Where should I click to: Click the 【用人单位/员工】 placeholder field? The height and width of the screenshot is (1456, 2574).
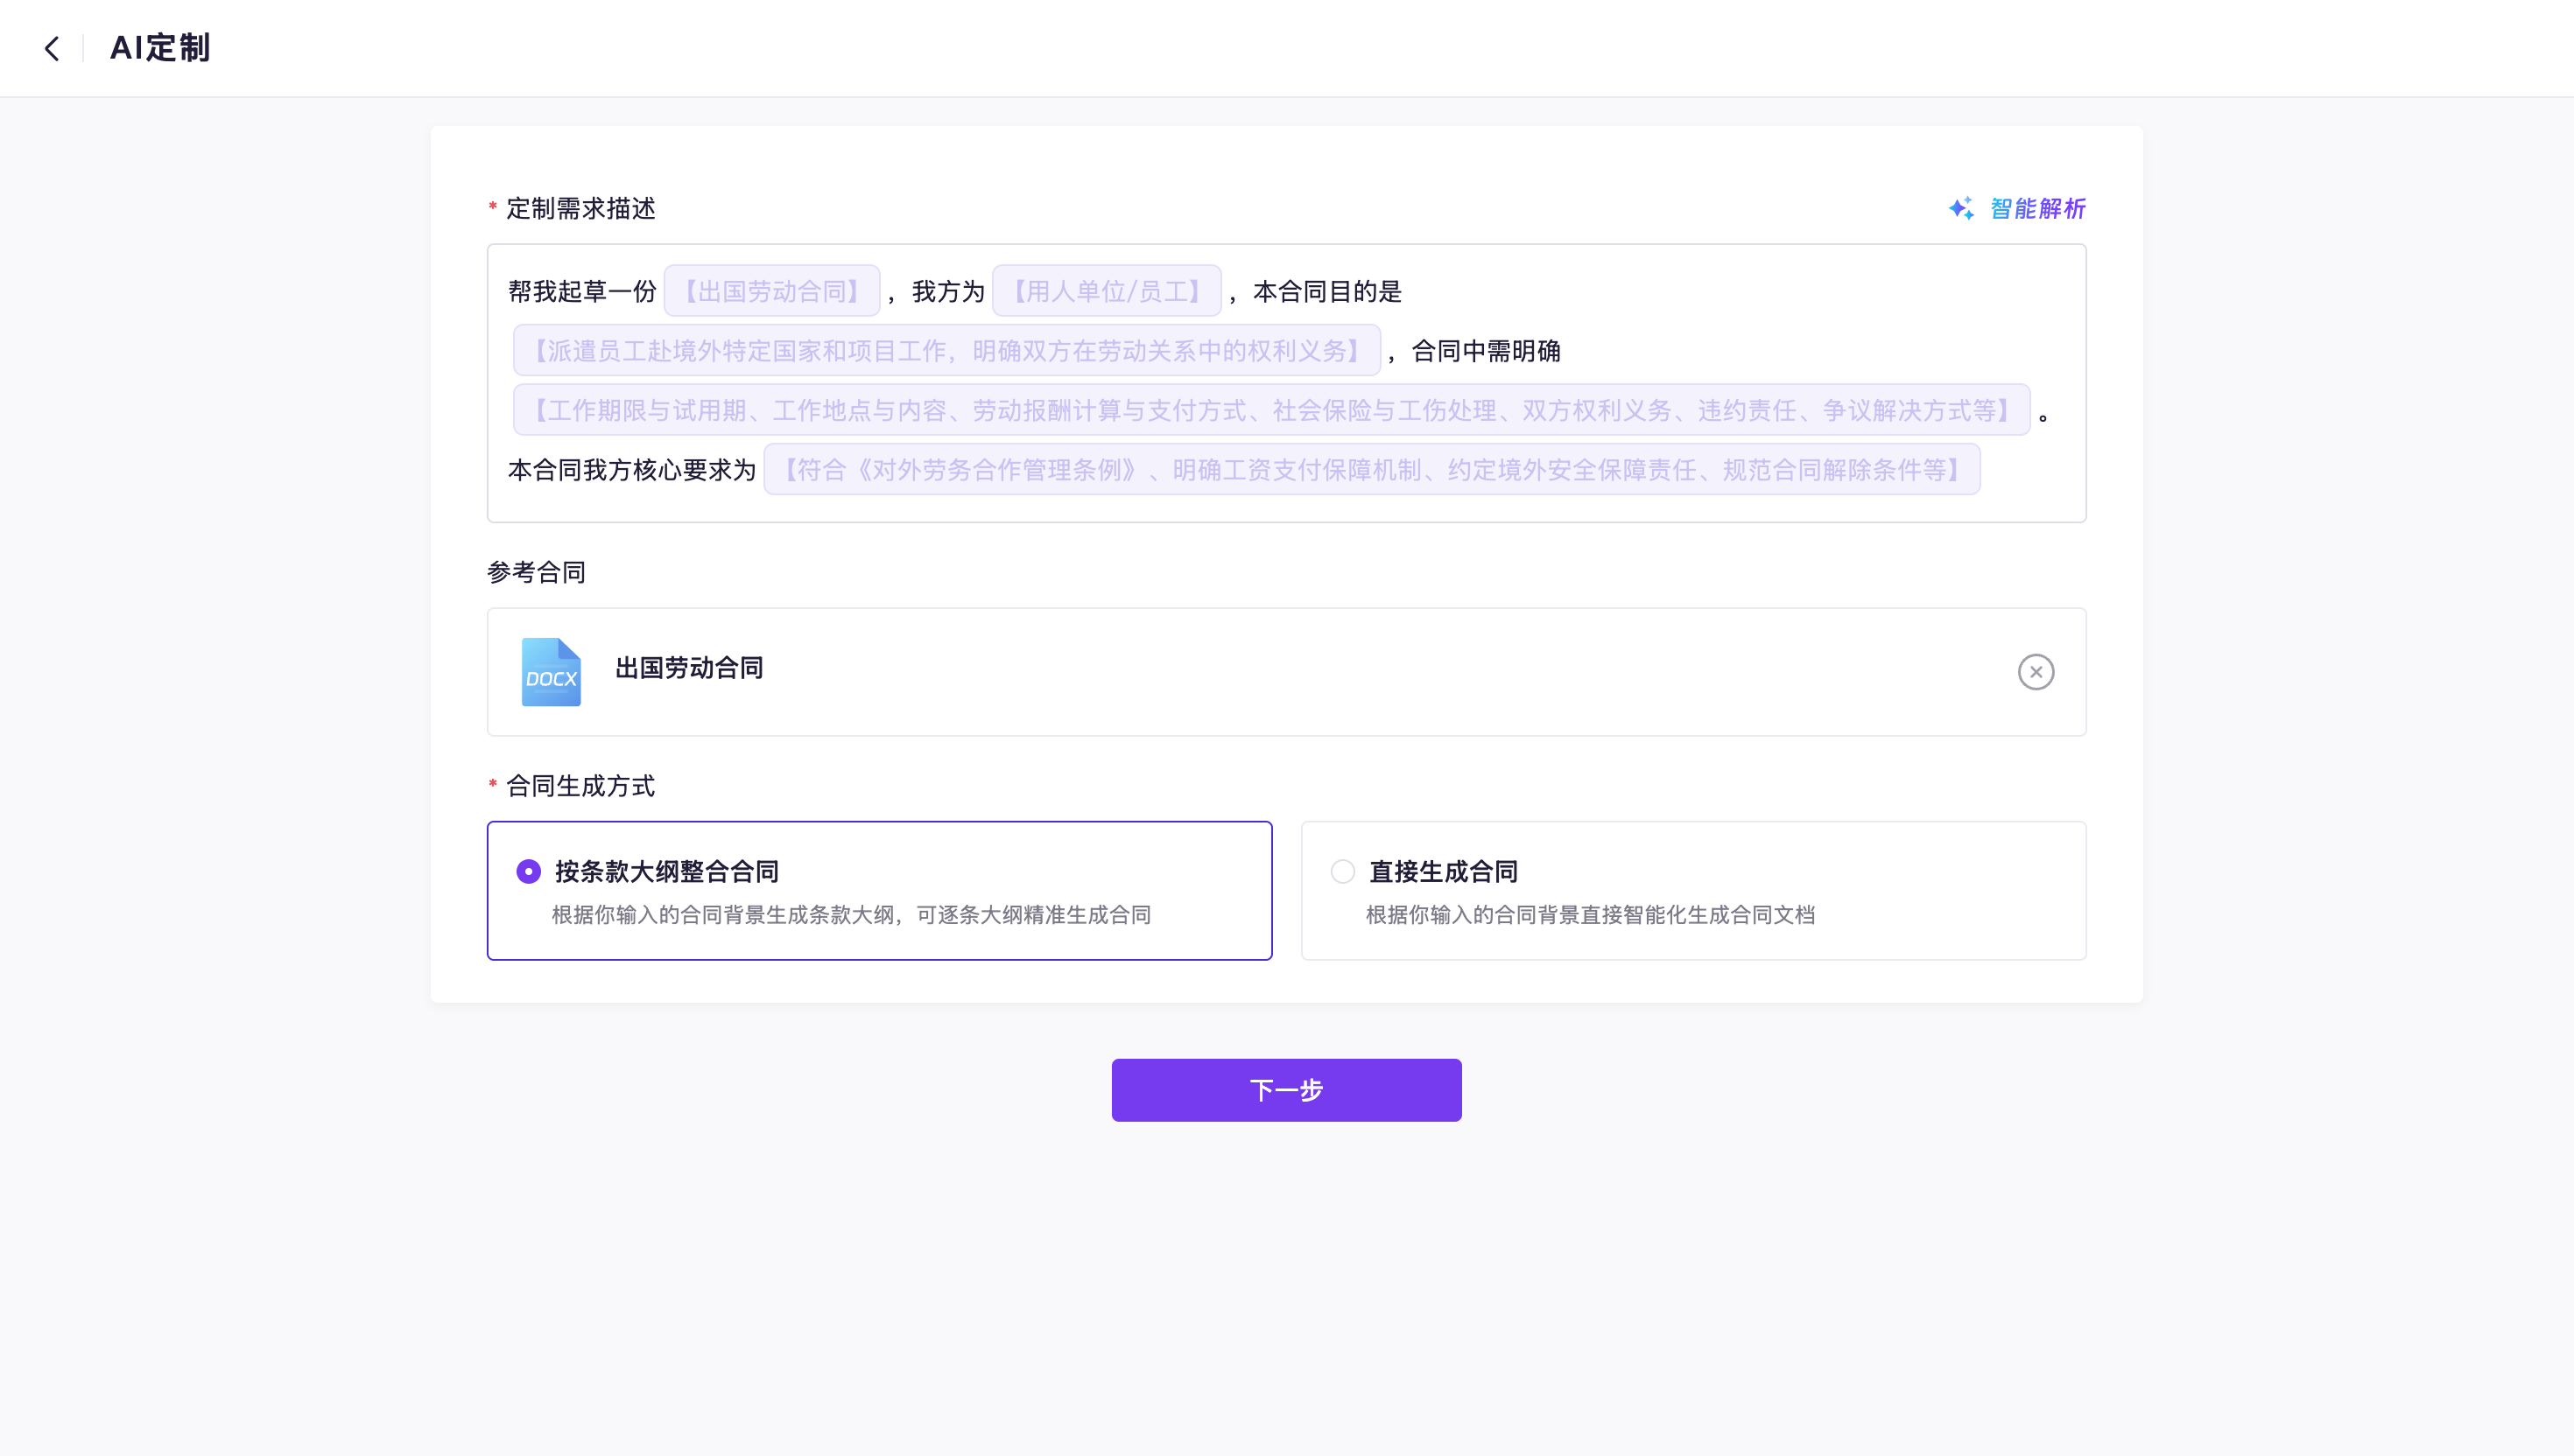[1106, 291]
